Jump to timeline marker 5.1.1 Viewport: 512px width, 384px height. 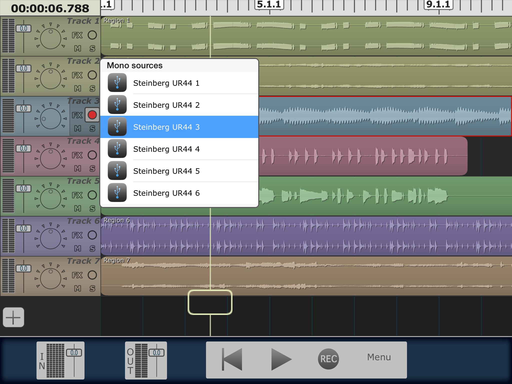click(269, 4)
